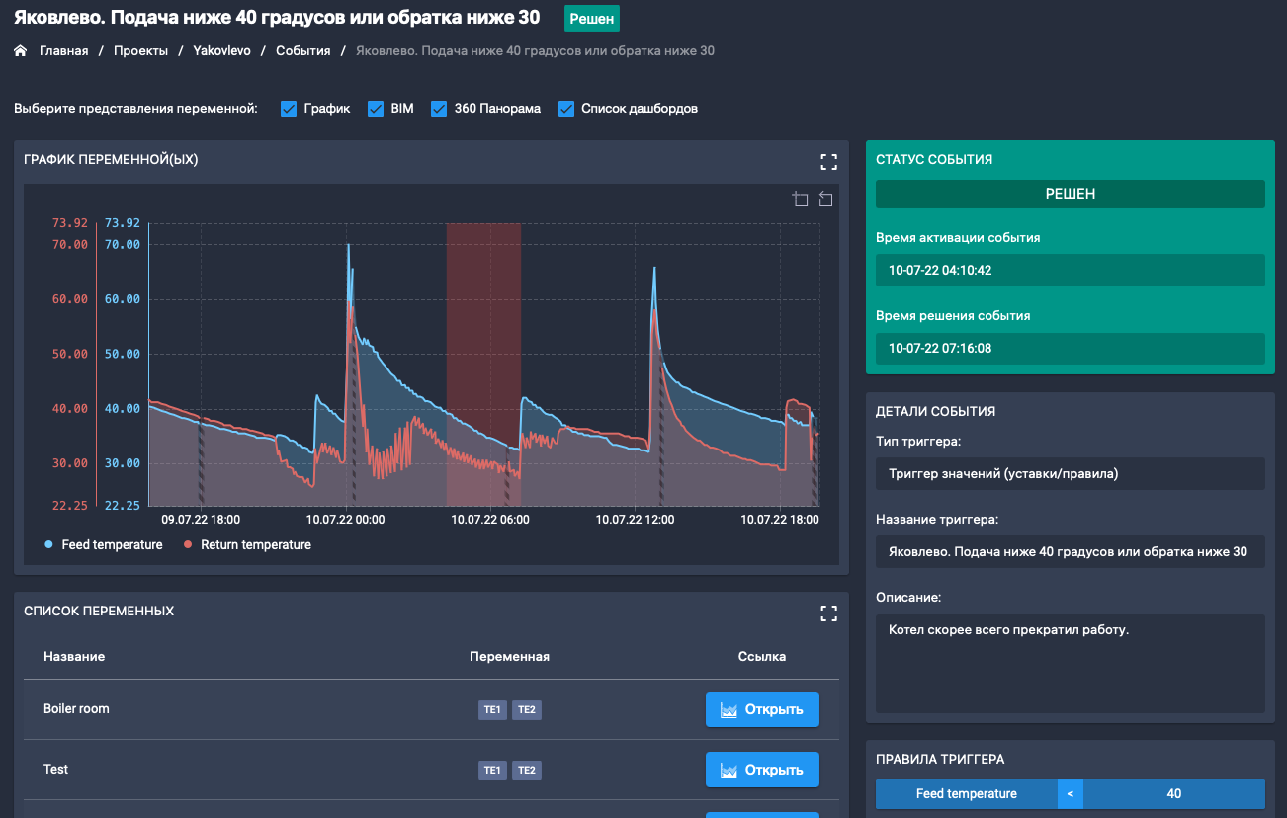Click the Описание text field

[1070, 663]
